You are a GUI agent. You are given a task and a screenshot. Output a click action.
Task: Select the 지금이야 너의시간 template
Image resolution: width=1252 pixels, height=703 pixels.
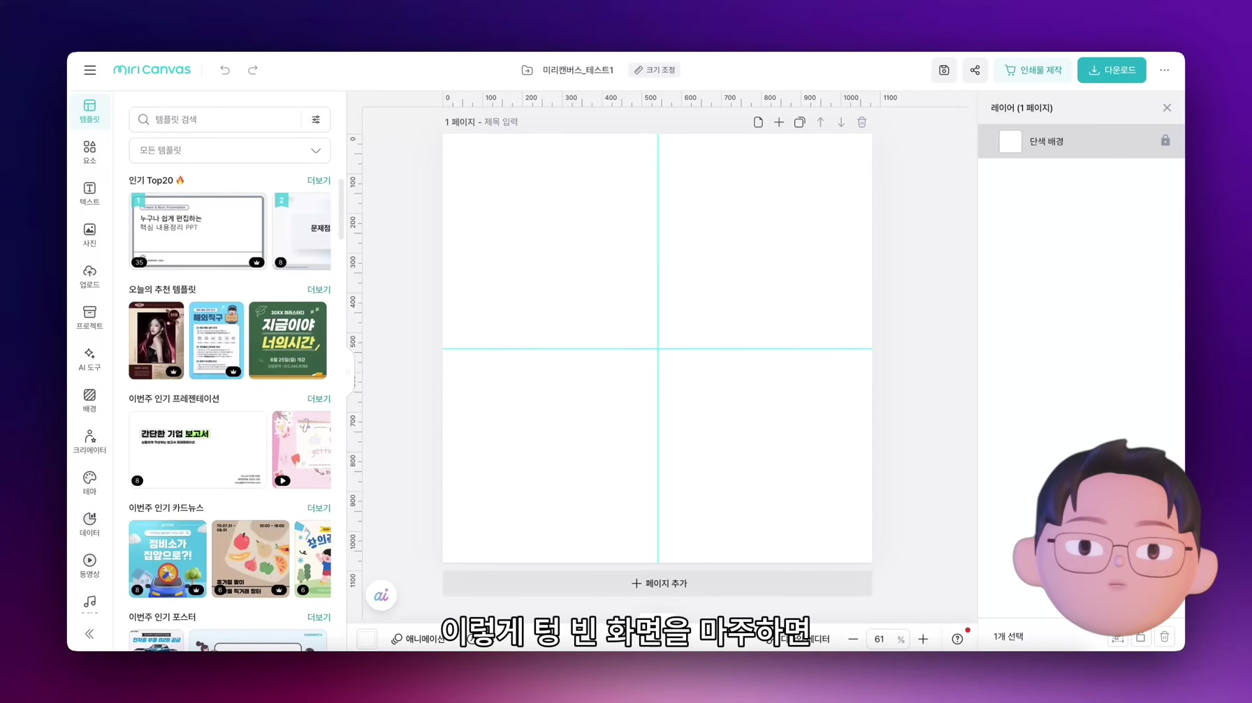click(x=288, y=341)
